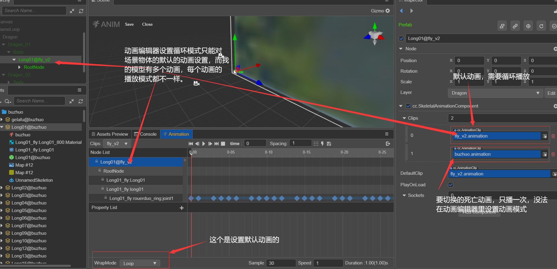The image size is (557, 269).
Task: Click the Sample rate input field
Action: pyautogui.click(x=281, y=263)
